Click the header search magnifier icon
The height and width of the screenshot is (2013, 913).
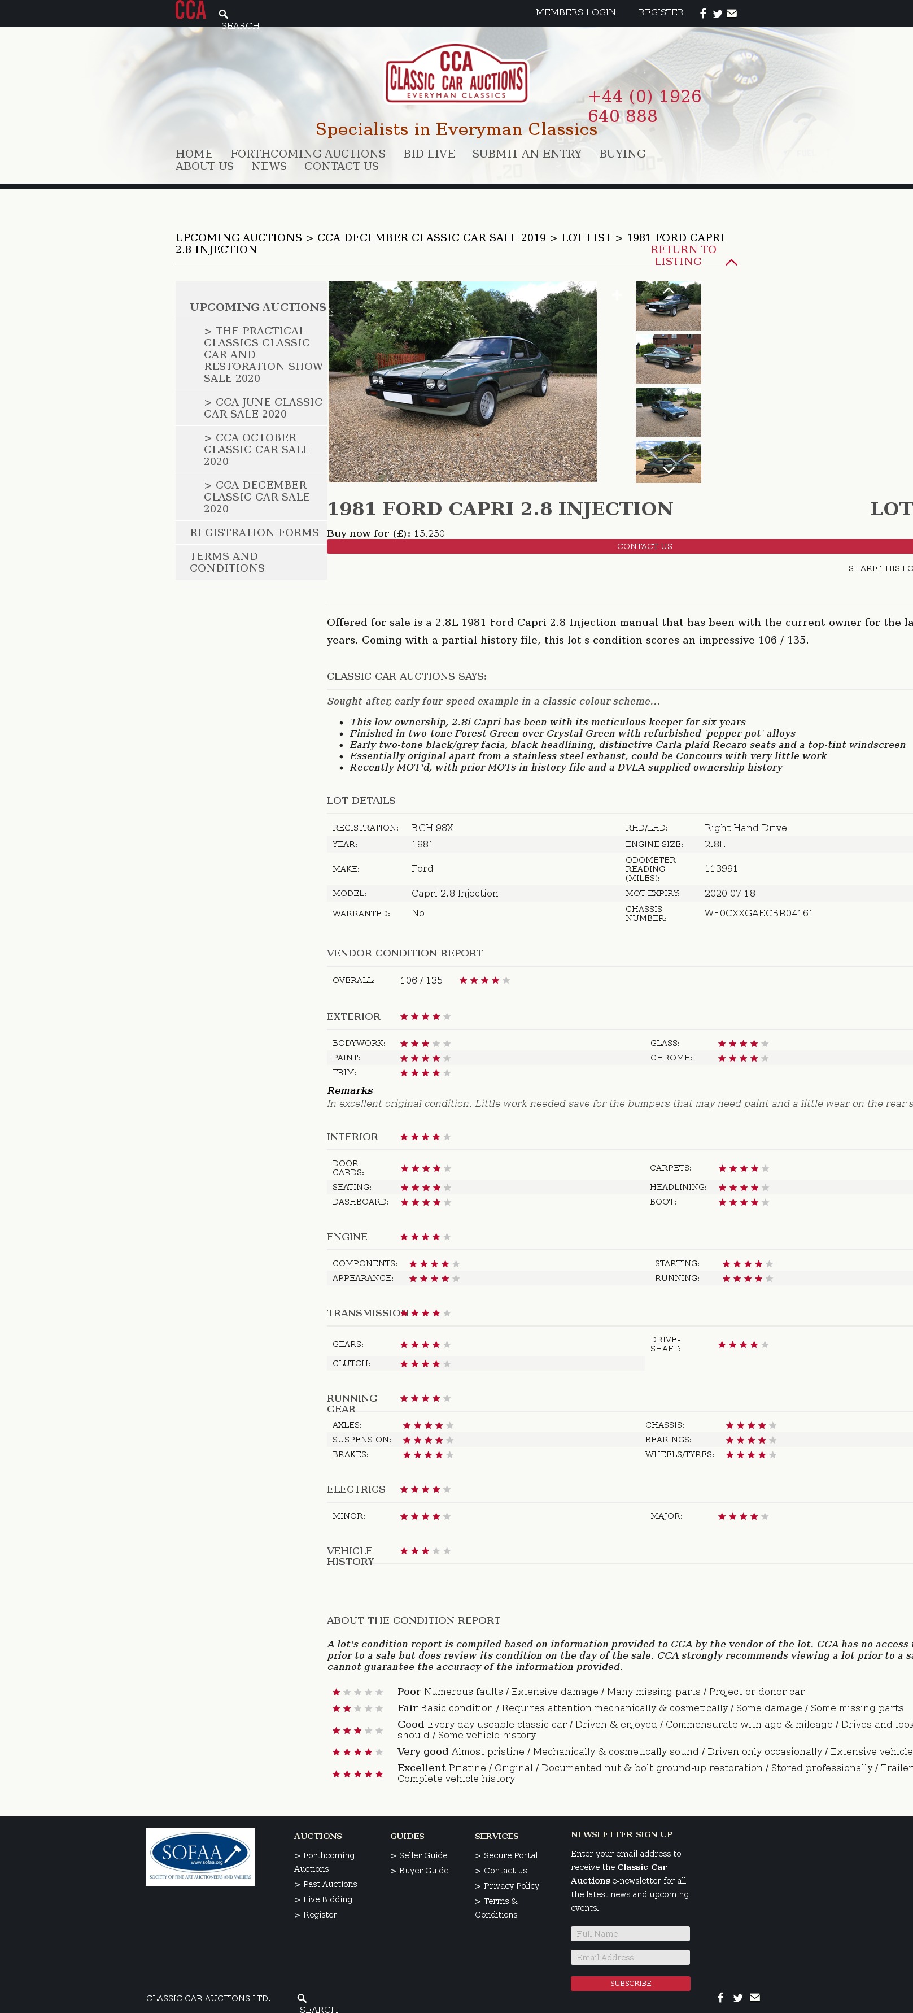(x=224, y=14)
